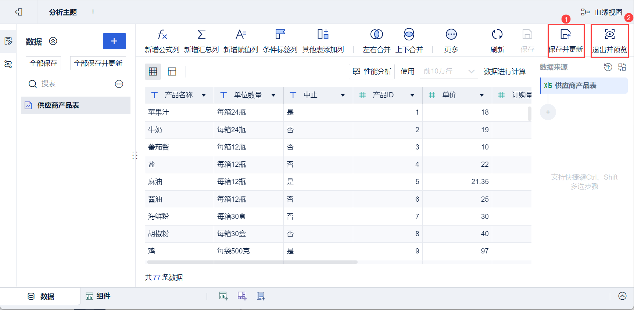The height and width of the screenshot is (310, 634).
Task: Select the 每袋500克 cell
Action: (249, 251)
